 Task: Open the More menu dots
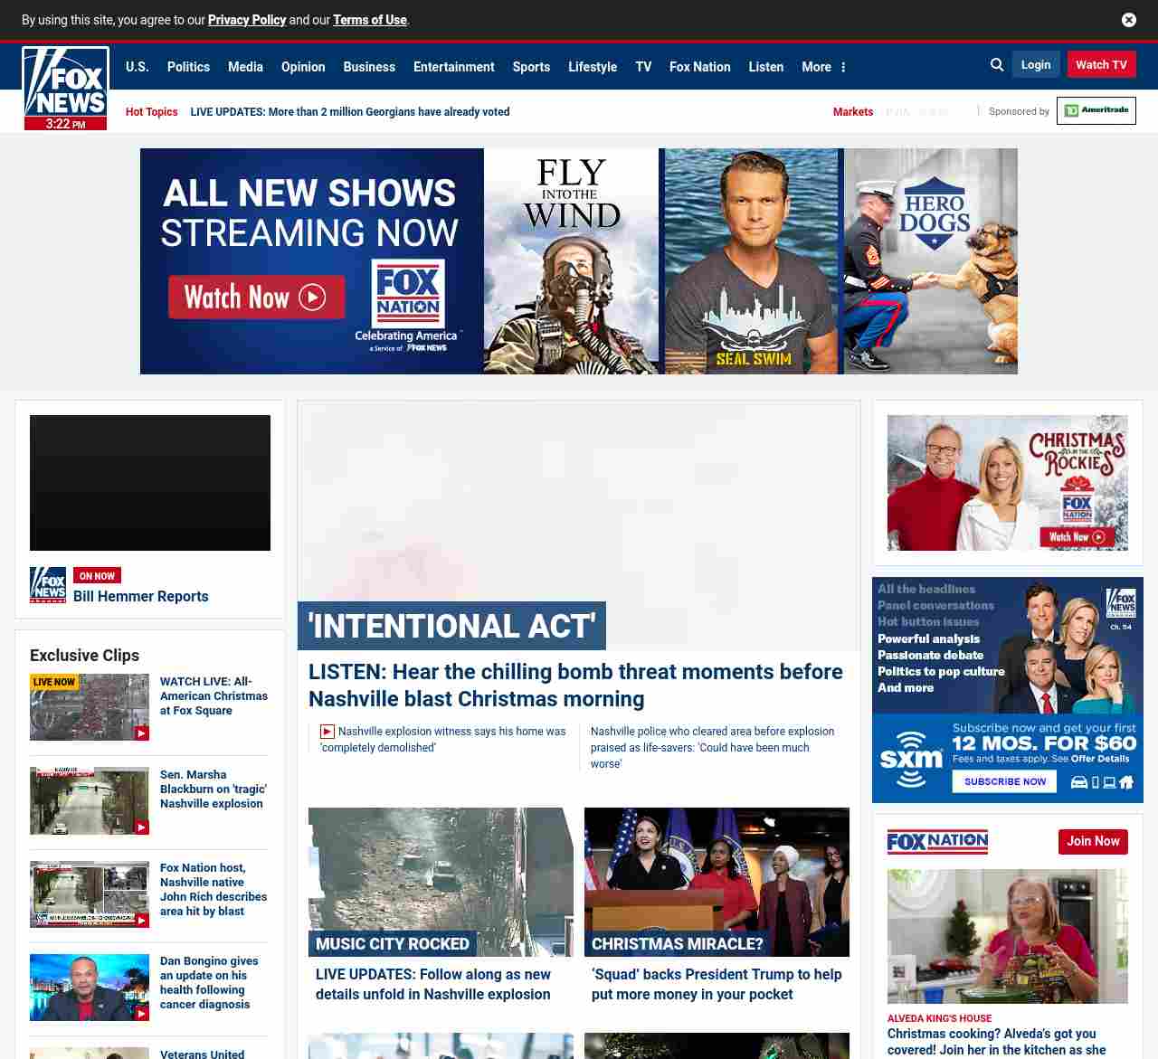[843, 67]
